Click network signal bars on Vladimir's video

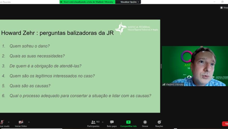(164, 84)
